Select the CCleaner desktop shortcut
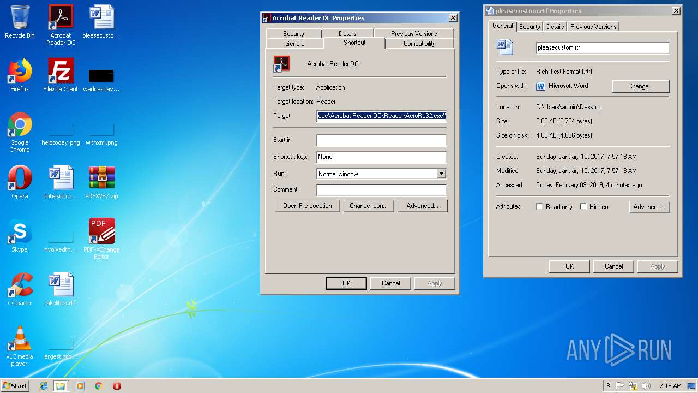The image size is (698, 393). point(20,289)
